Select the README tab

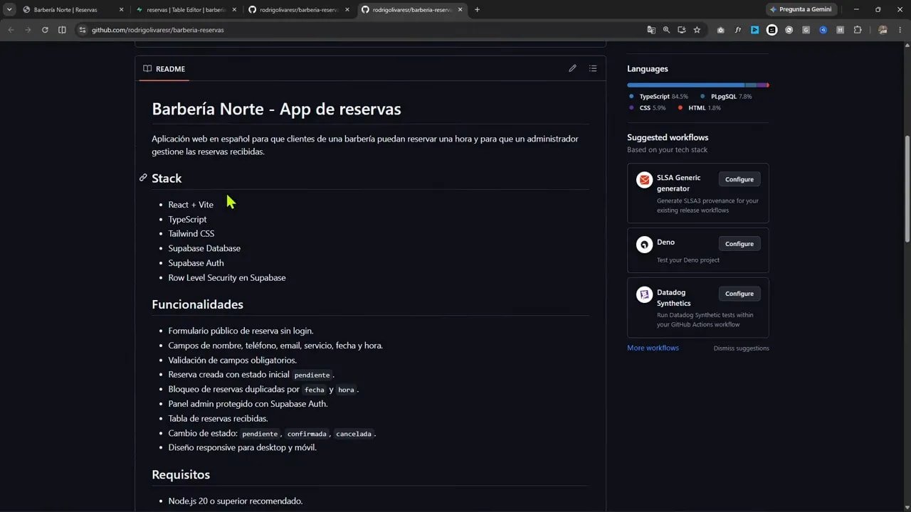[x=164, y=68]
